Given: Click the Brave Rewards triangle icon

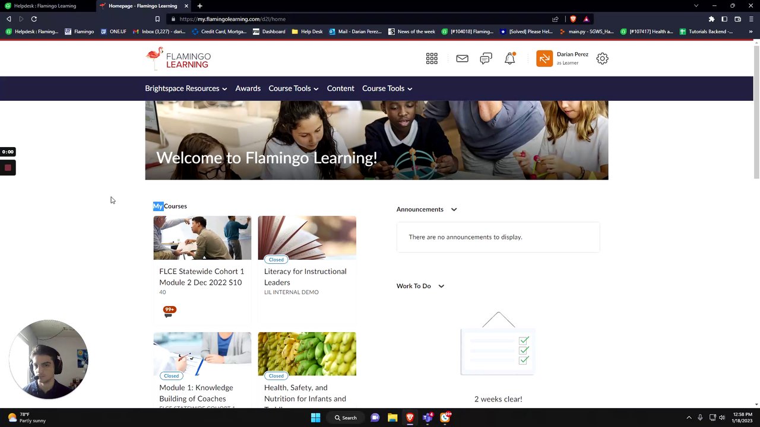Looking at the screenshot, I should [586, 19].
